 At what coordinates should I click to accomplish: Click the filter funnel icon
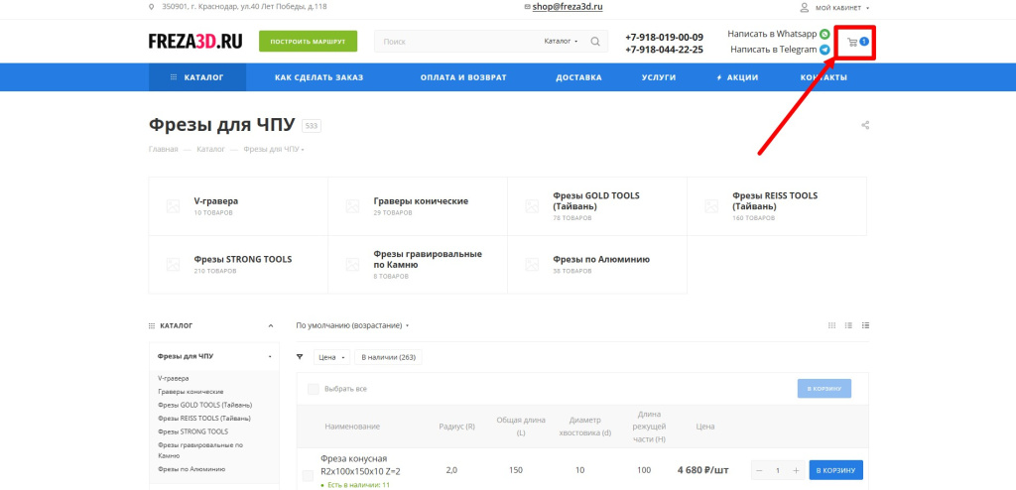[x=300, y=356]
